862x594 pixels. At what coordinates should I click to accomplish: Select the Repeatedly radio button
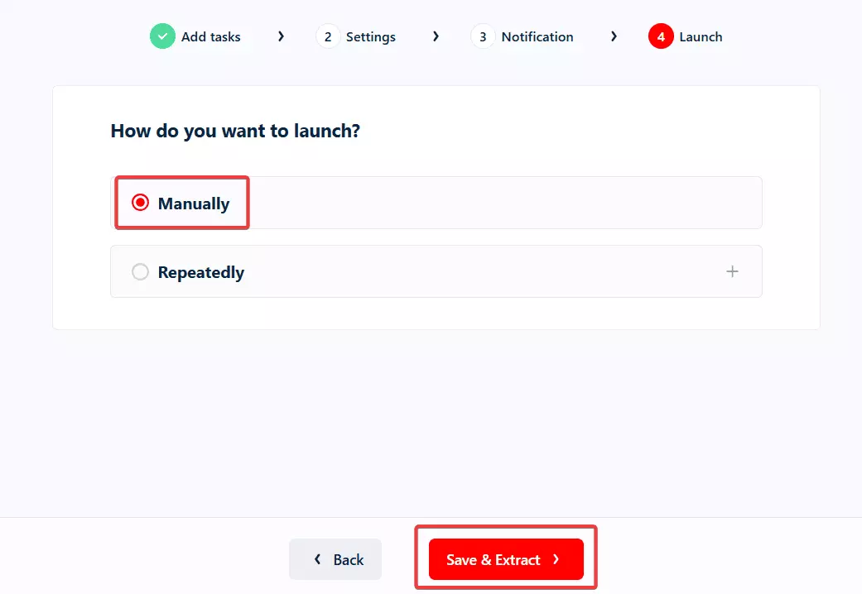(x=140, y=271)
